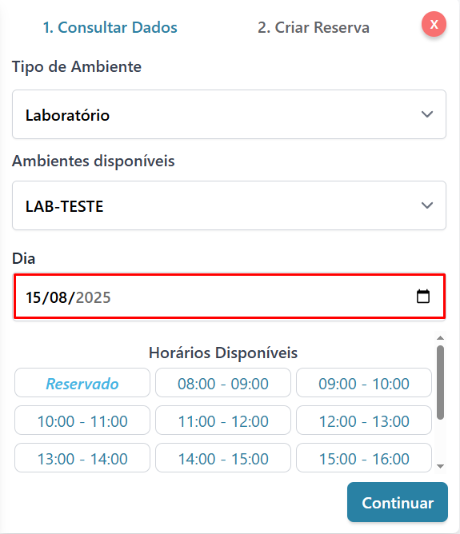460x534 pixels.
Task: Expand the Tipo de Ambiente chevron
Action: click(427, 114)
